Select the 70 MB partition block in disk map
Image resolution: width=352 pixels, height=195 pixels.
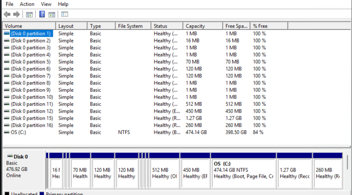pos(80,170)
